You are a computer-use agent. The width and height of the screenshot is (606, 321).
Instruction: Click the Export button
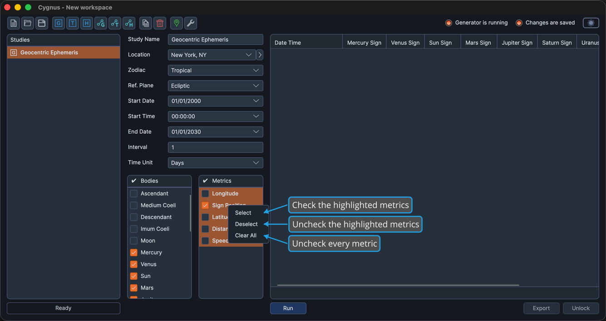point(542,308)
